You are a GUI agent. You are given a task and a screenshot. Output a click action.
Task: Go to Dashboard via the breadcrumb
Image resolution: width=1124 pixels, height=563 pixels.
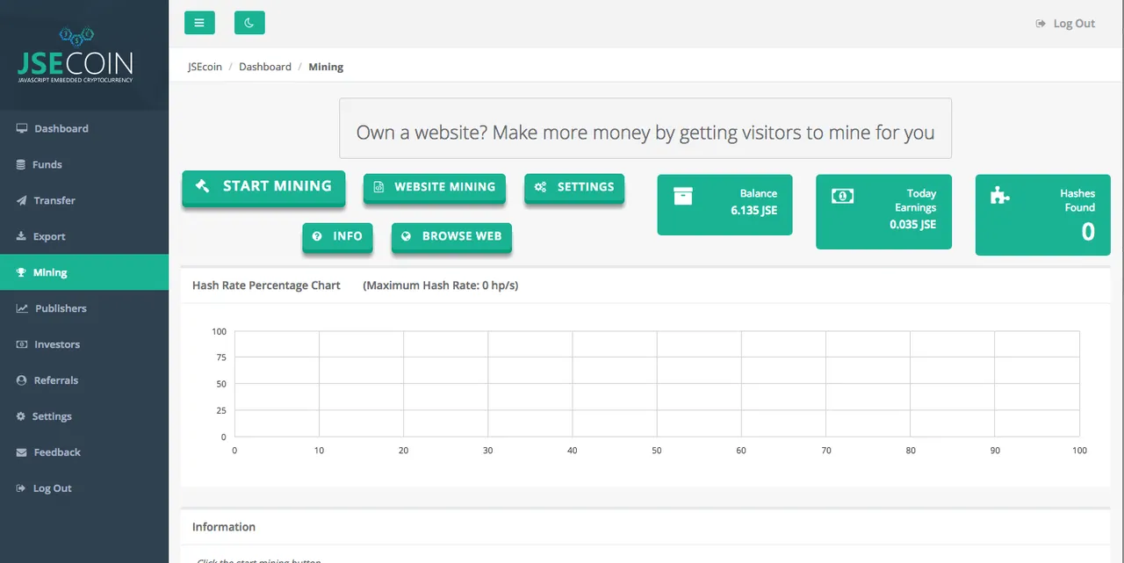tap(265, 67)
